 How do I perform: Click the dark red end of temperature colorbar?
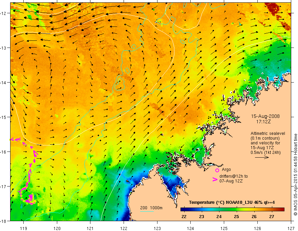coord(283,210)
